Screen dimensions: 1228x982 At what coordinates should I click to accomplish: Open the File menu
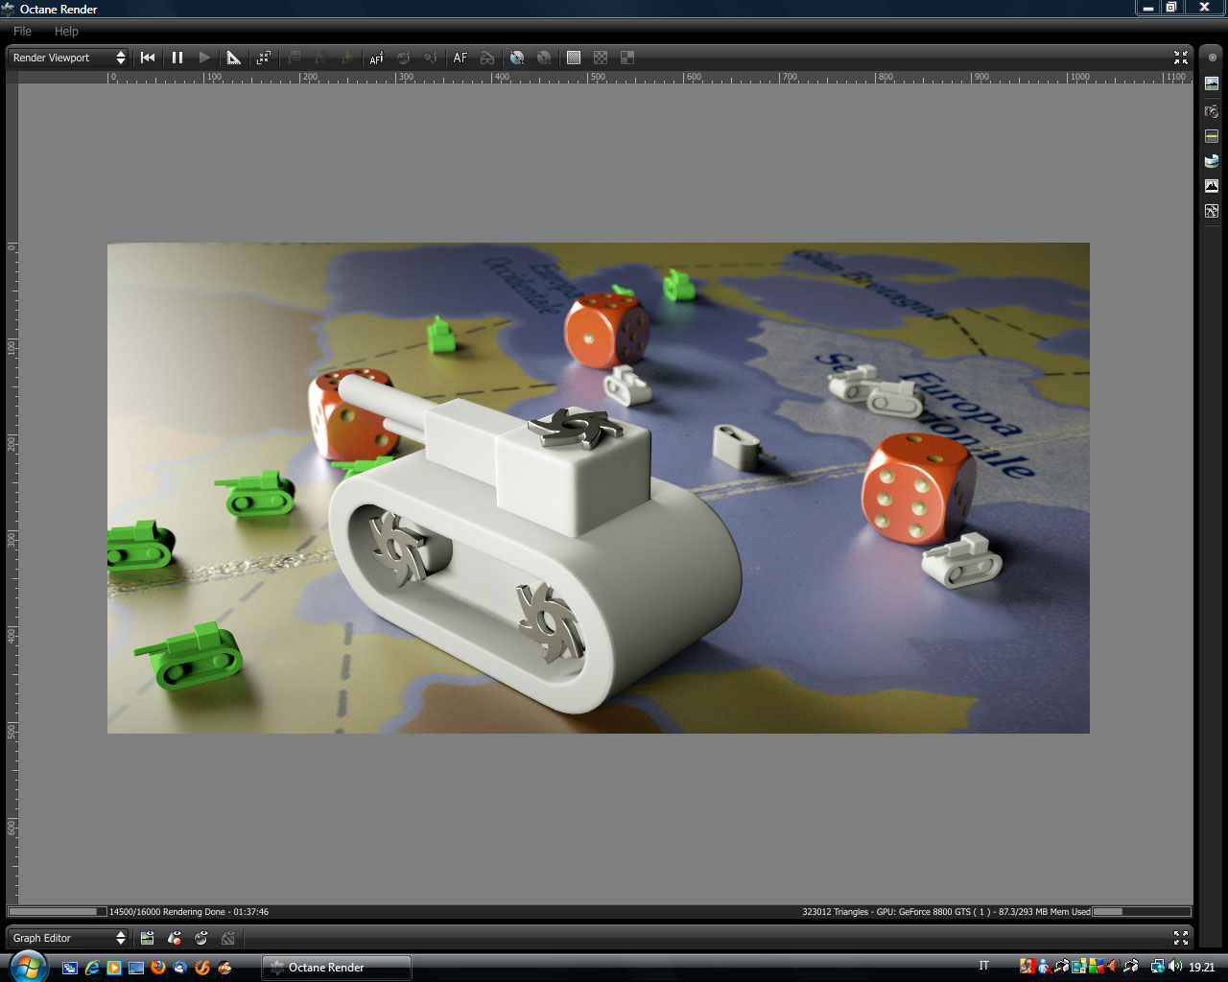pyautogui.click(x=22, y=32)
